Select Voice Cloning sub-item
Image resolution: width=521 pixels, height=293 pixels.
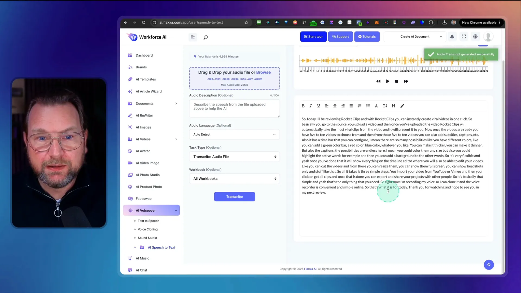(x=148, y=229)
